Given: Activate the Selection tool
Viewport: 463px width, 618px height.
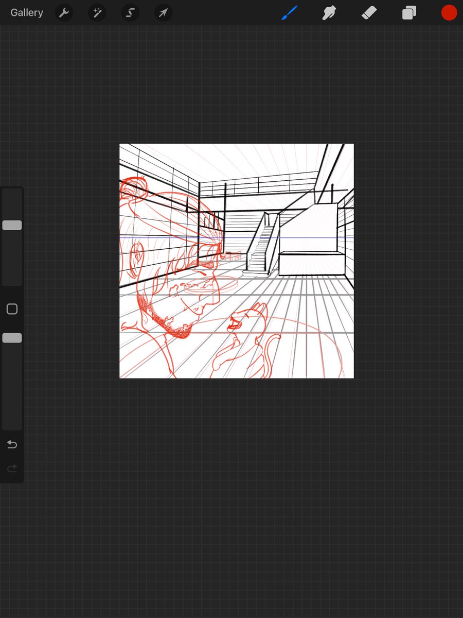Looking at the screenshot, I should tap(130, 13).
